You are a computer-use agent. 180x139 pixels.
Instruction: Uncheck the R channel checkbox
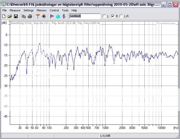113,16
